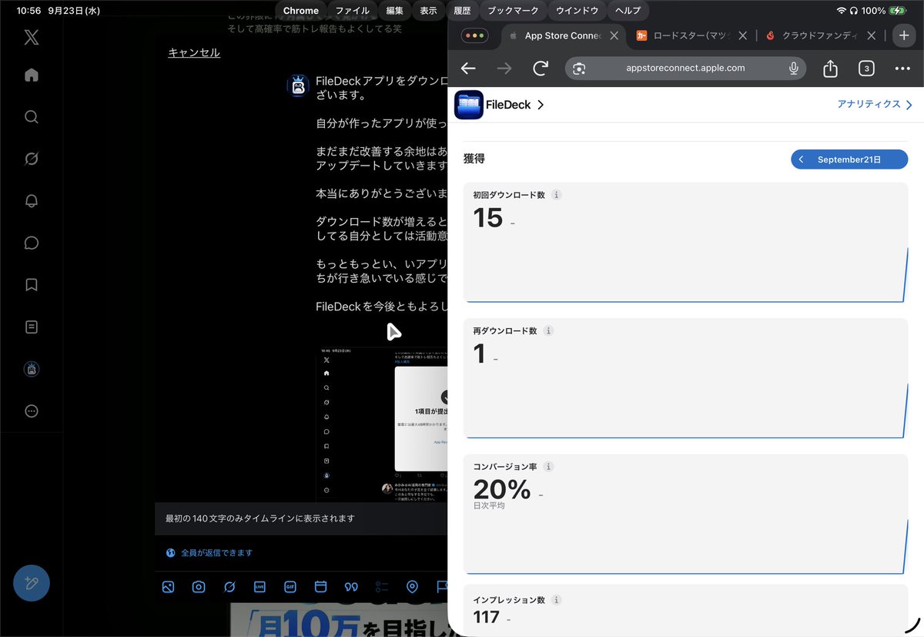Add a poll with the list icon

[382, 587]
